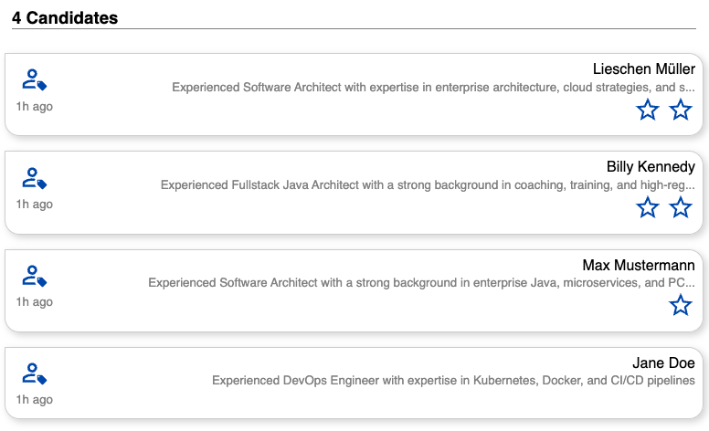Image resolution: width=709 pixels, height=431 pixels.
Task: Open Lieschen Müller's candidate name
Action: tap(643, 69)
